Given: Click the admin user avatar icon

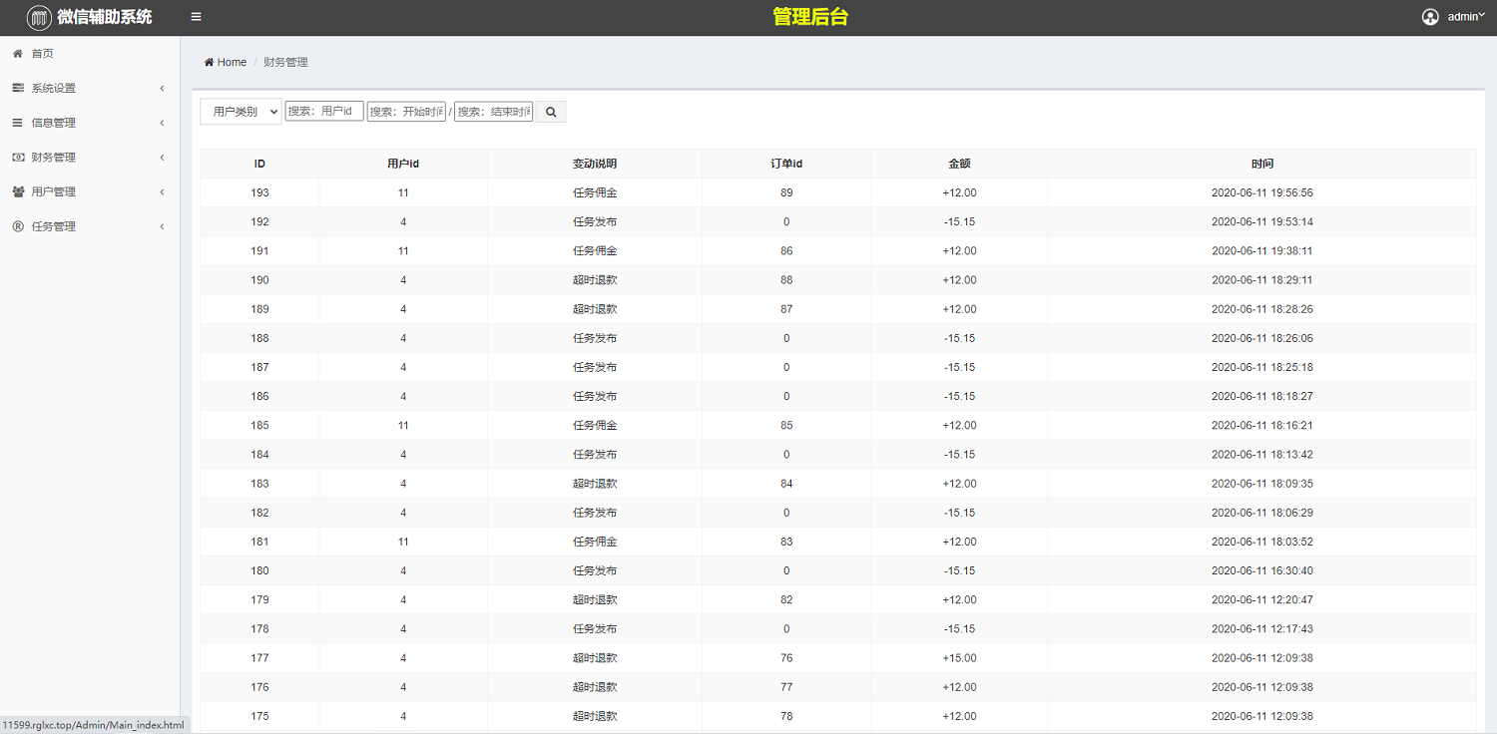Looking at the screenshot, I should [1430, 17].
